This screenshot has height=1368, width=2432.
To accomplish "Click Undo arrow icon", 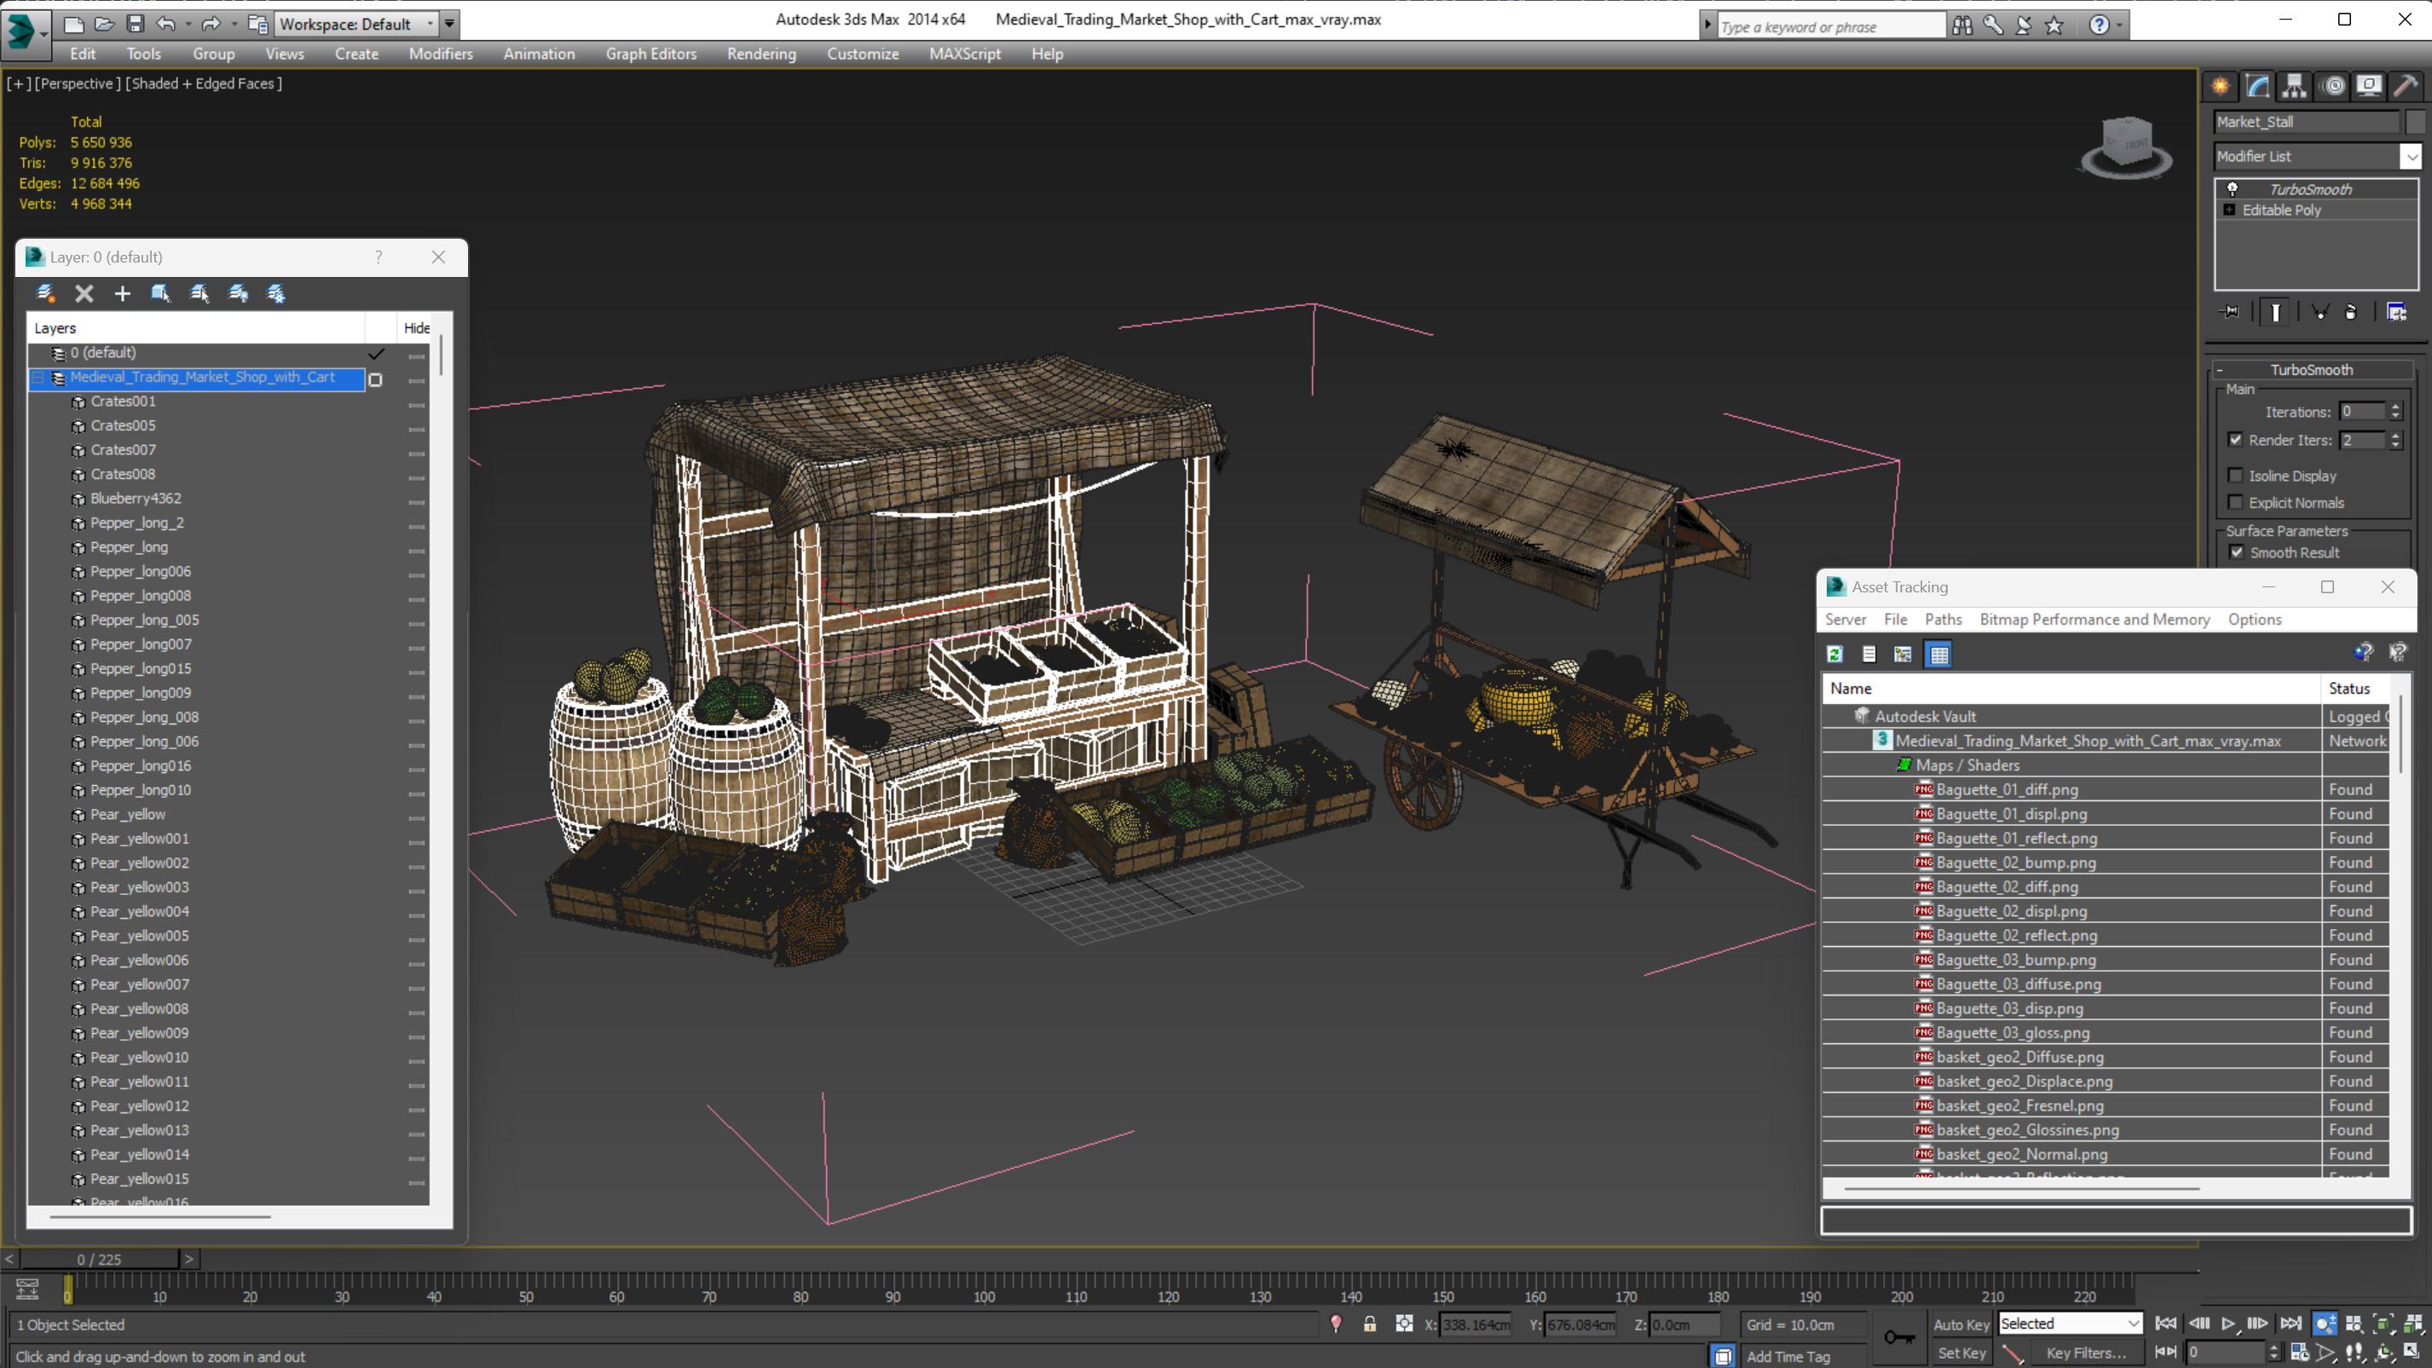I will click(x=166, y=24).
